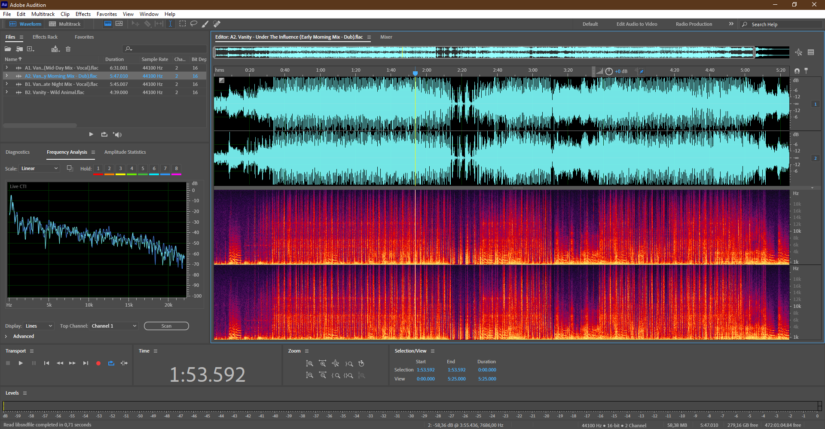Viewport: 825px width, 429px height.
Task: Delete selected file with trash icon
Action: coord(68,49)
